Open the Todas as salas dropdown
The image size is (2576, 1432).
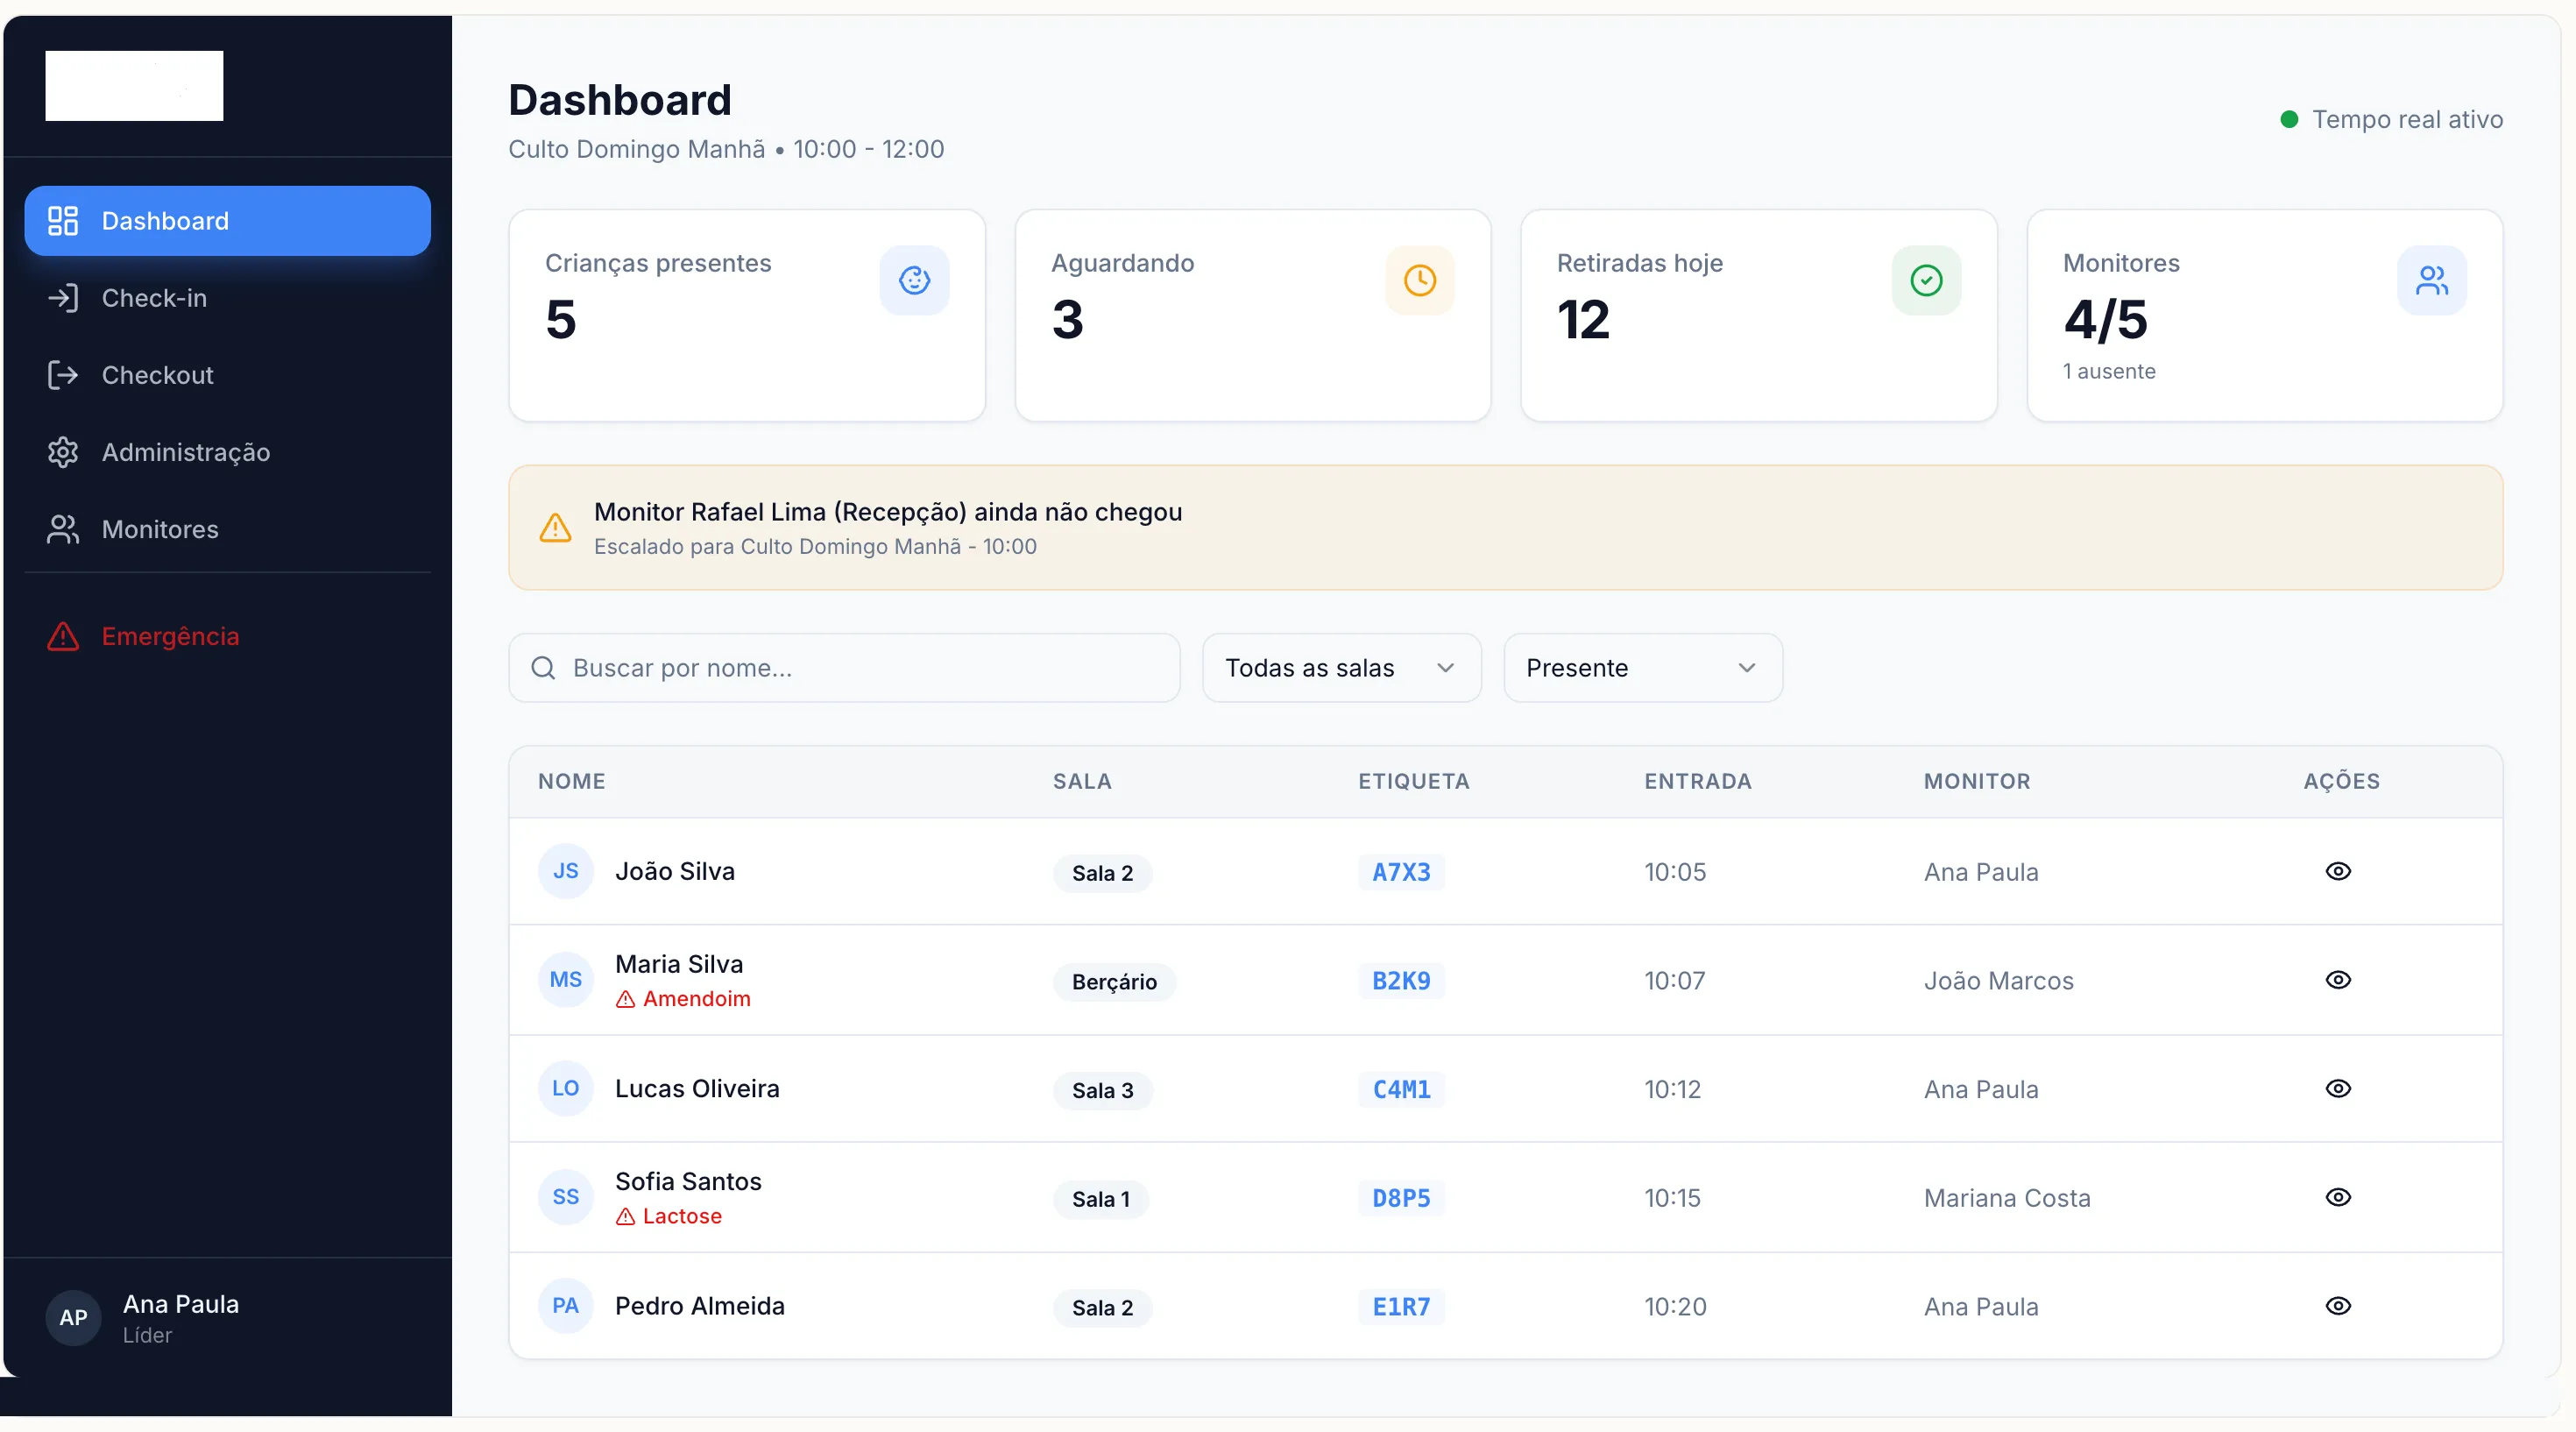[1340, 668]
